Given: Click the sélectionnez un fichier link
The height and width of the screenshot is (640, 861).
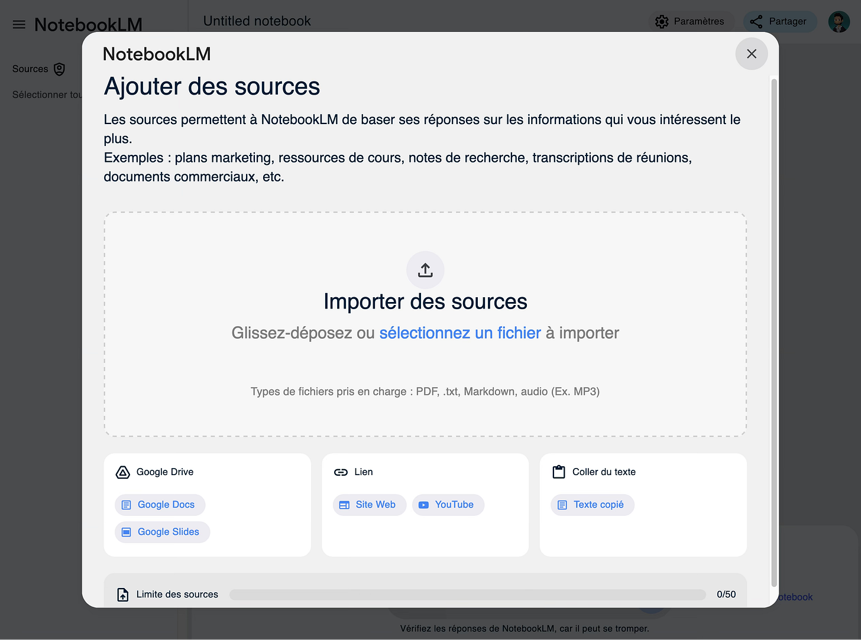Looking at the screenshot, I should [x=460, y=333].
